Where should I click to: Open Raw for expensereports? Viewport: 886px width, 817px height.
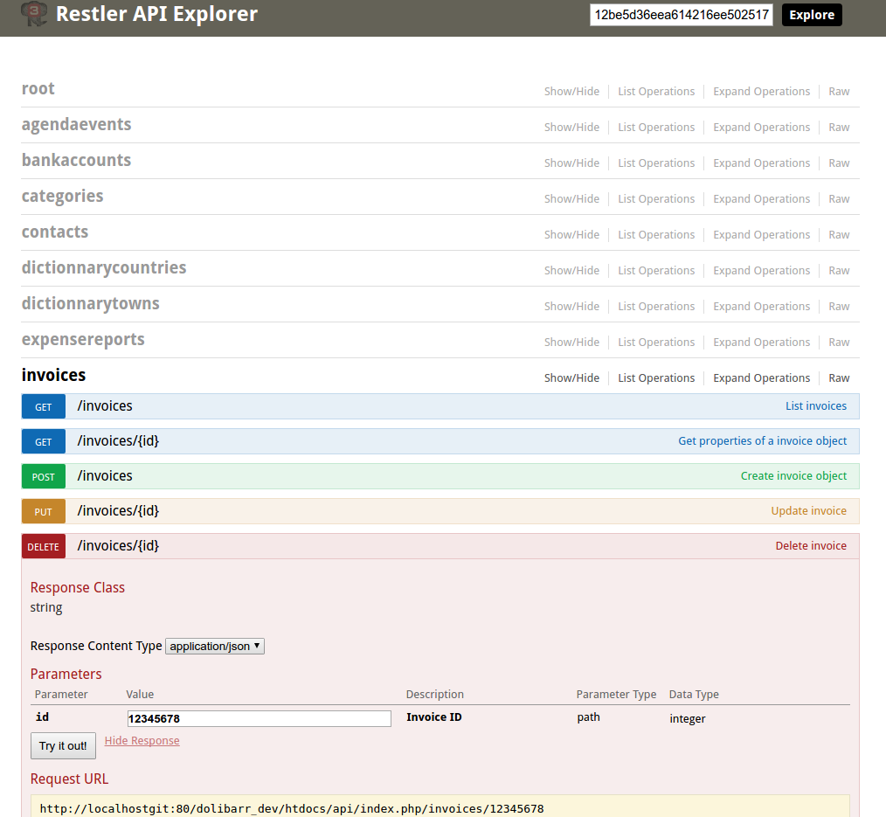tap(839, 342)
